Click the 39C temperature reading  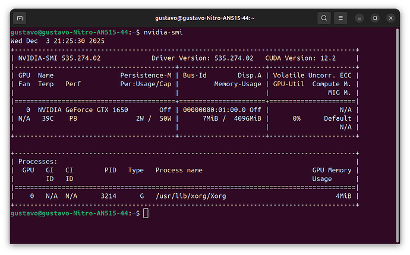pos(45,118)
